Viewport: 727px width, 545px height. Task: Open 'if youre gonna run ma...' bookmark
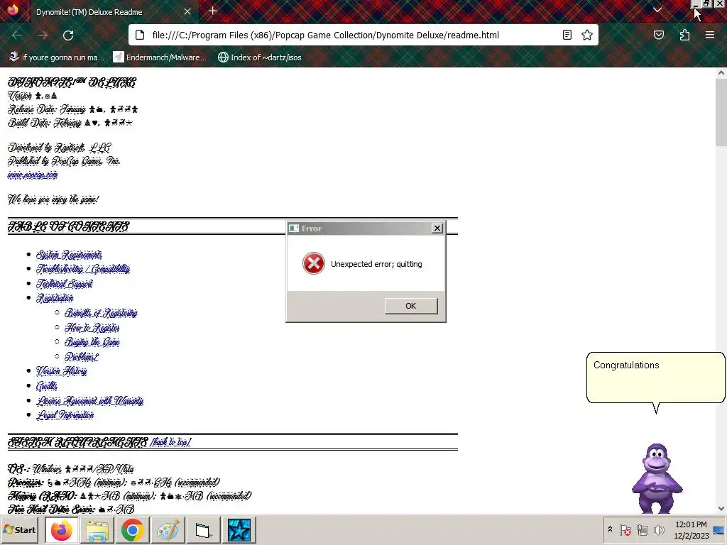coord(57,57)
